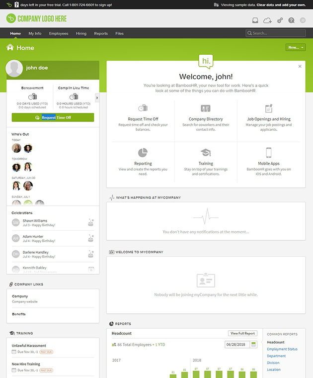Click Kennith Oakley celebration entry

[53, 268]
